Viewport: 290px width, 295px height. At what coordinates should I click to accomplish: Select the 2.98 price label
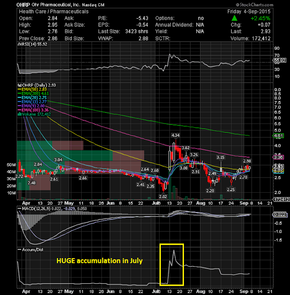[247, 161]
